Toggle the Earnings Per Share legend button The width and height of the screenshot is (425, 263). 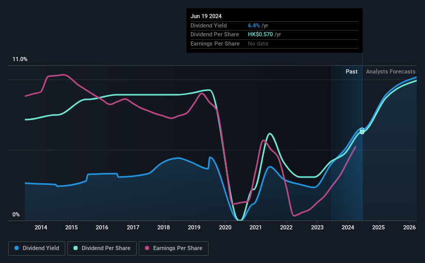coord(174,249)
